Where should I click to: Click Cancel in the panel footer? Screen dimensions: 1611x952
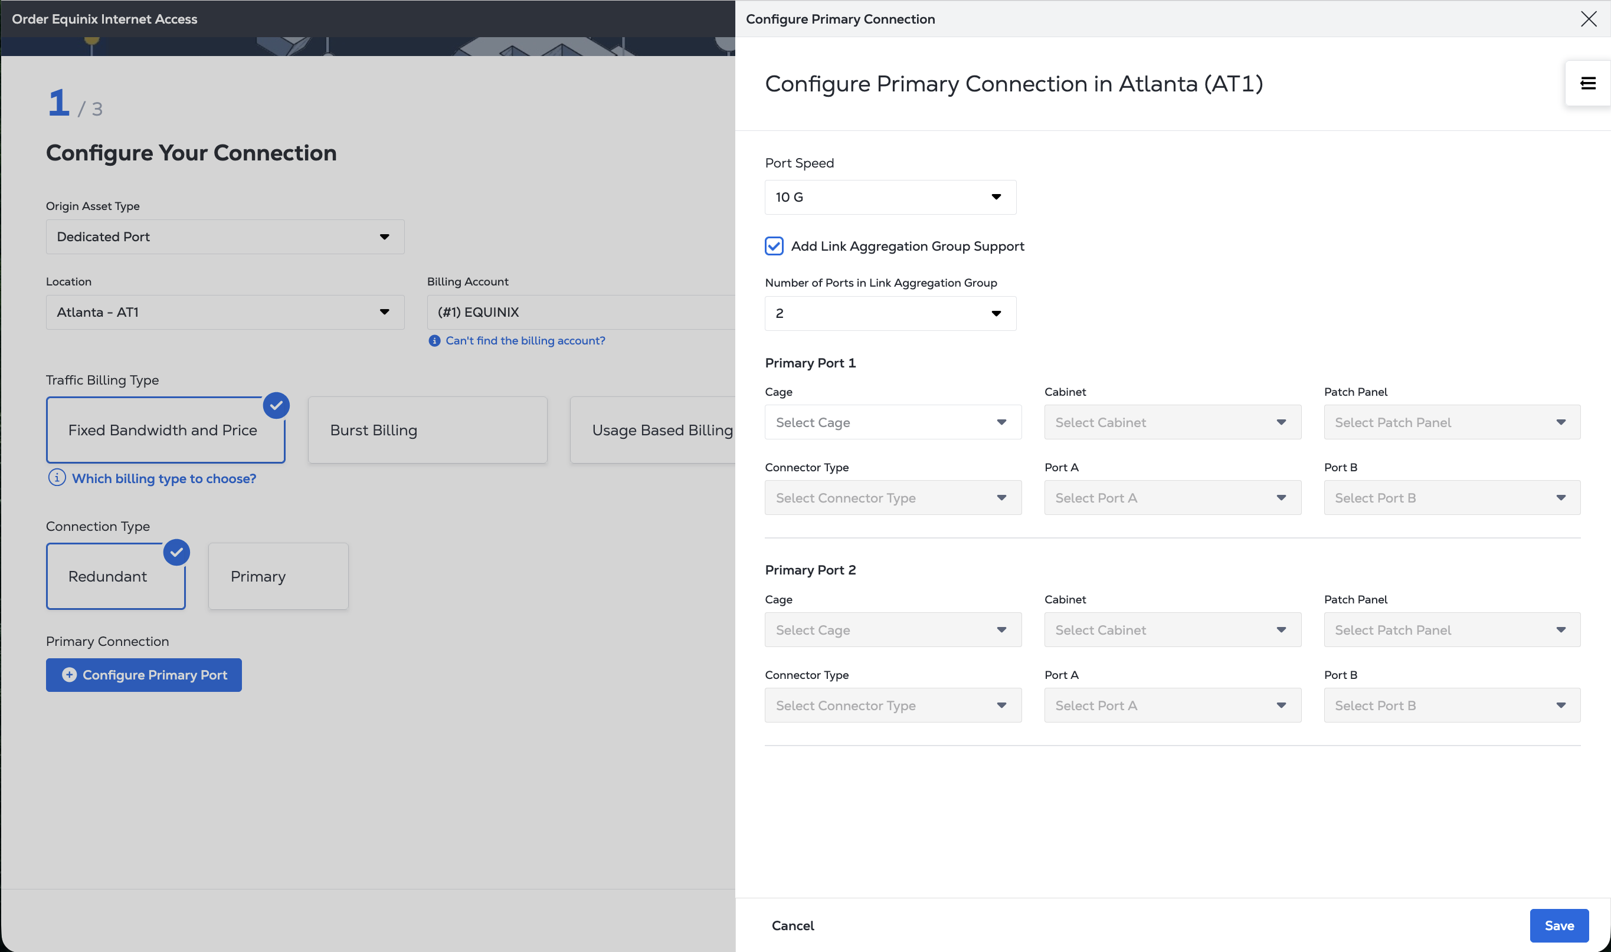(792, 925)
